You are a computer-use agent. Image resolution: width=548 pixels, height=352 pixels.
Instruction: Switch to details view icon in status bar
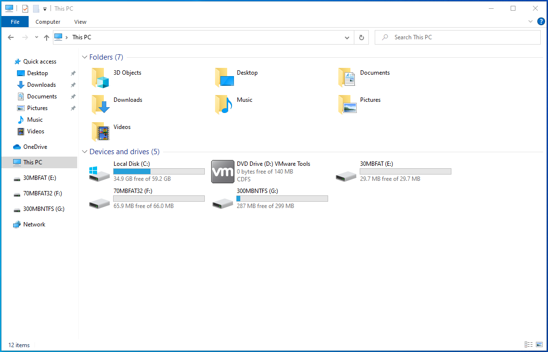click(529, 345)
